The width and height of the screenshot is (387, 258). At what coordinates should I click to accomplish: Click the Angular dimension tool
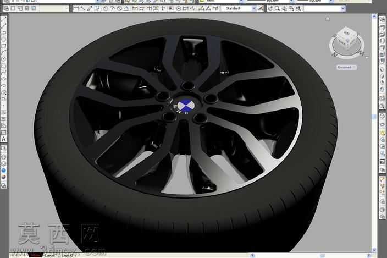(x=126, y=8)
